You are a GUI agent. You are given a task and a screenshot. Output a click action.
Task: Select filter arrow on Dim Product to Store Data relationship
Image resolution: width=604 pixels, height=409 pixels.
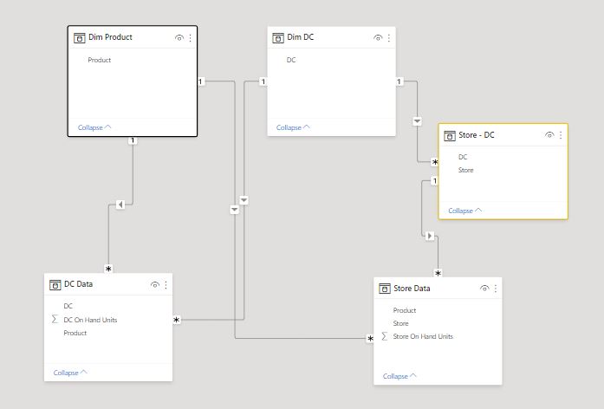point(234,210)
